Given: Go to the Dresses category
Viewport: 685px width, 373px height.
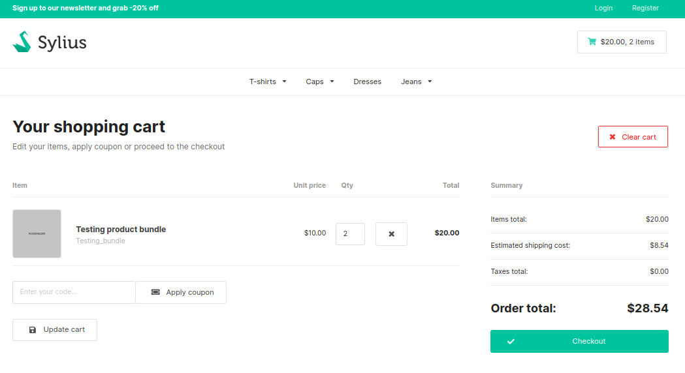Looking at the screenshot, I should coord(367,82).
